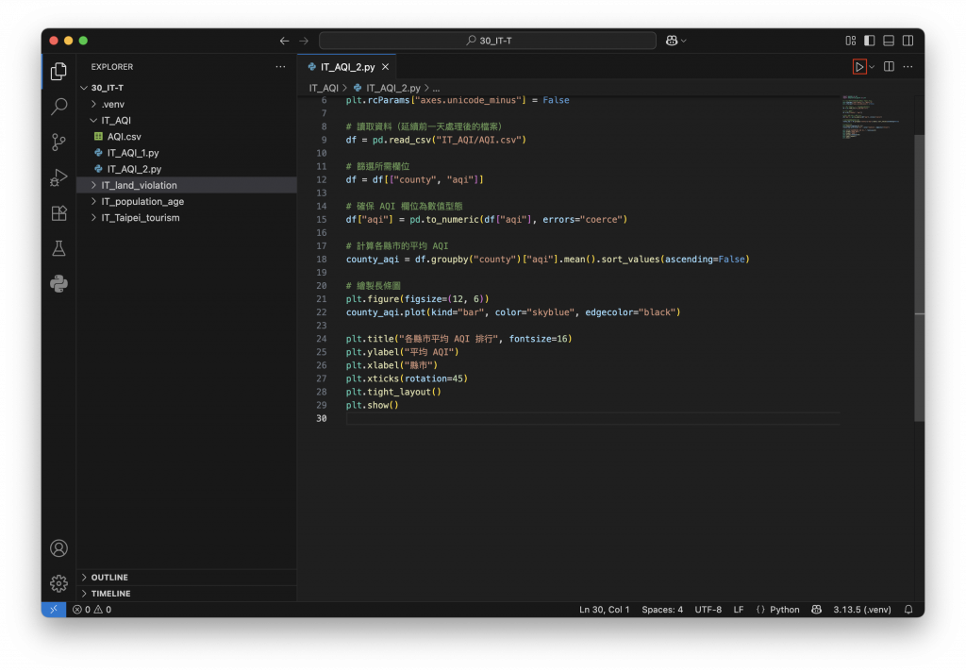Select the IT_AQI_2.py editor tab
The width and height of the screenshot is (966, 672).
coord(346,67)
